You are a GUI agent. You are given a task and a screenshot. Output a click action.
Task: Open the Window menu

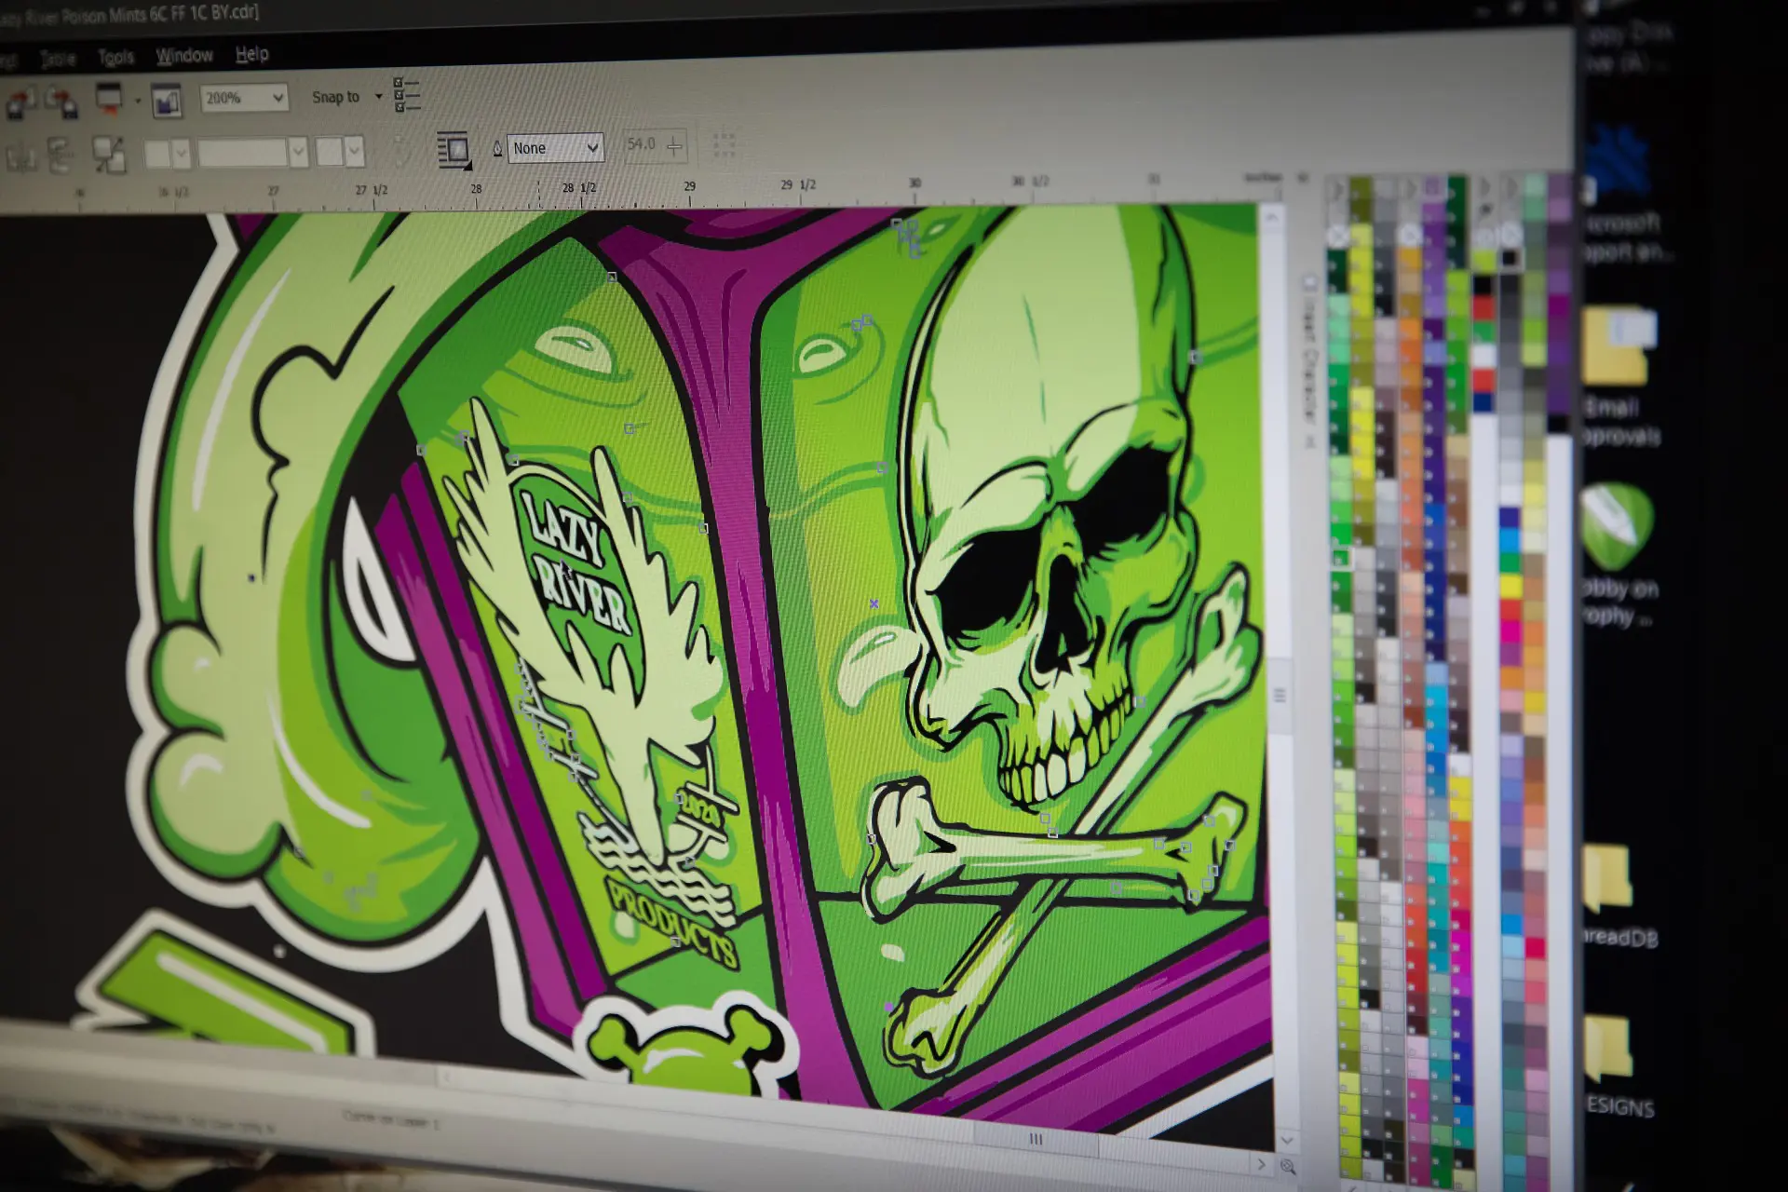coord(184,56)
